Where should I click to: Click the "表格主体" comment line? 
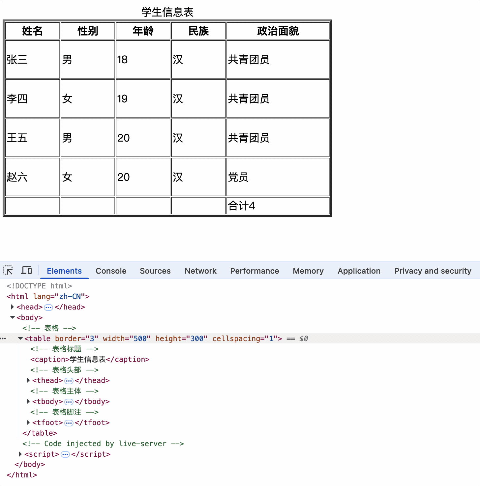(64, 391)
